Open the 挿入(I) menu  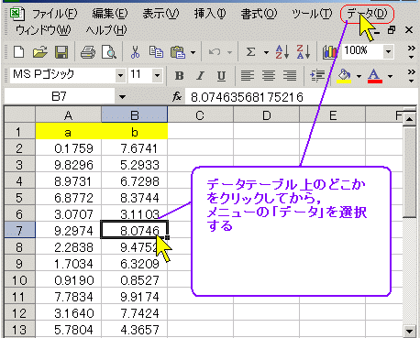[x=210, y=14]
